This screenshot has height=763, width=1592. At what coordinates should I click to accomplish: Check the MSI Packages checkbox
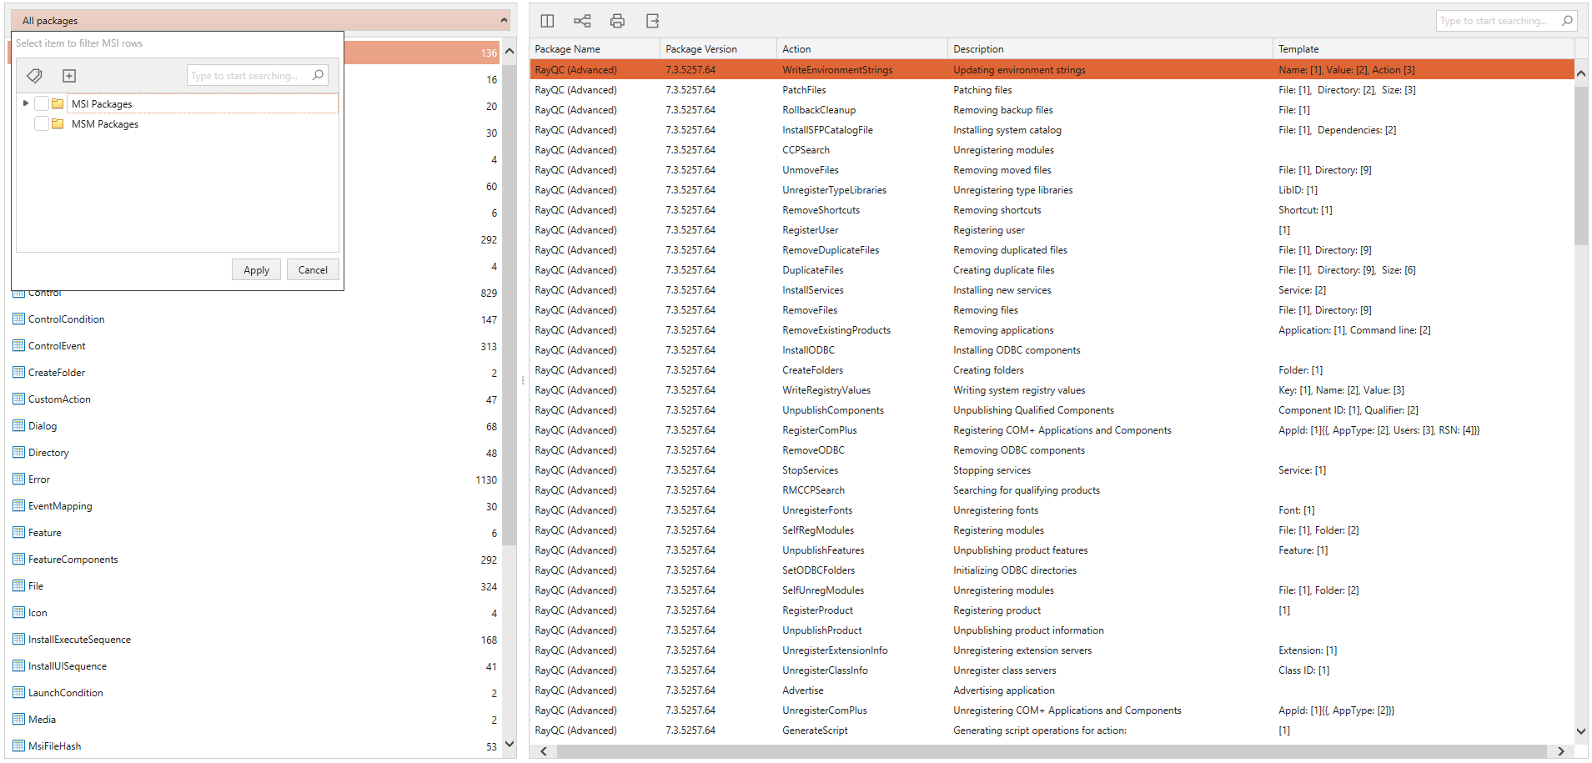pyautogui.click(x=41, y=104)
